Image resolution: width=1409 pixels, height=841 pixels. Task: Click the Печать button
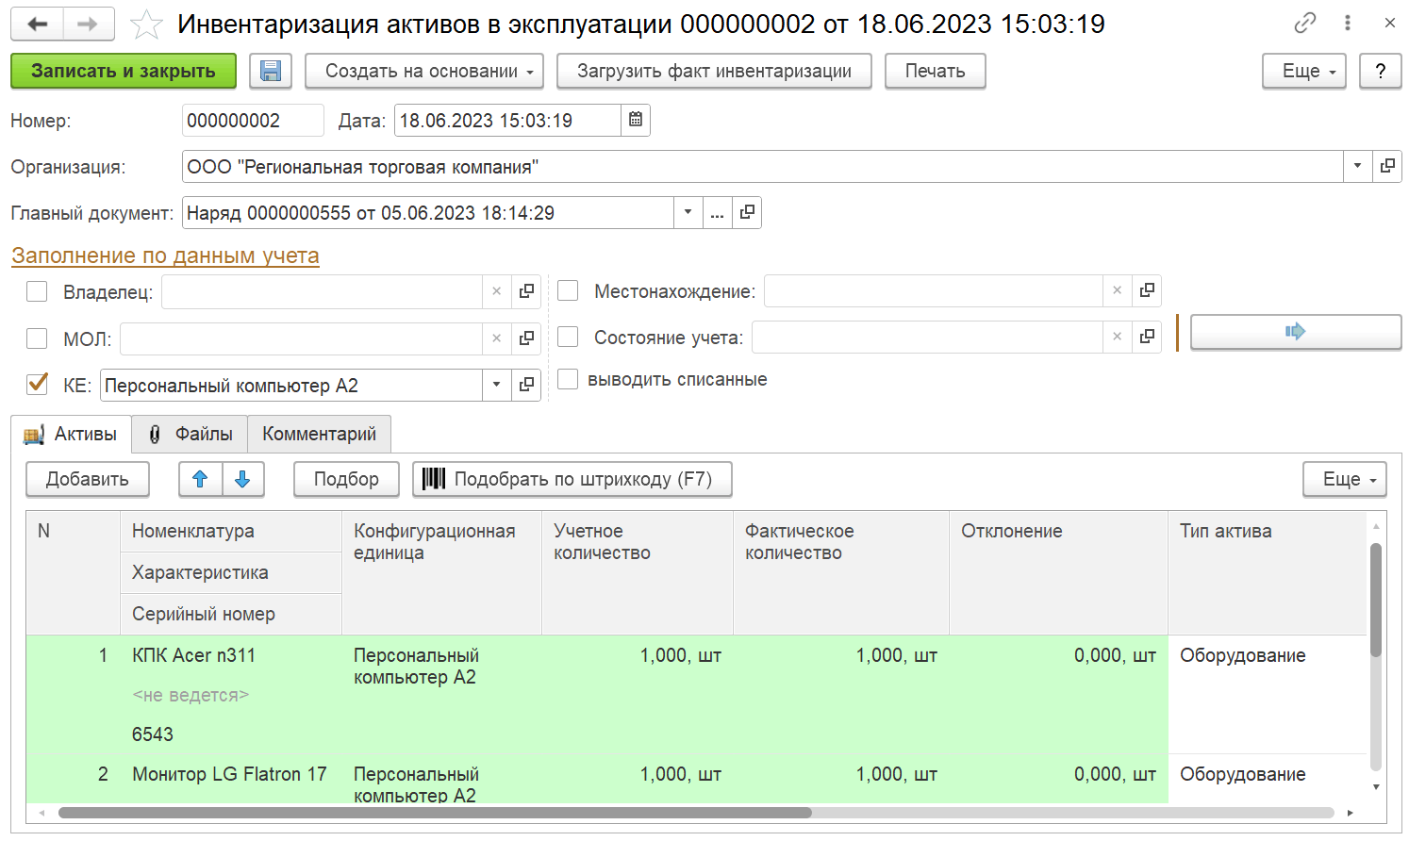click(x=936, y=71)
